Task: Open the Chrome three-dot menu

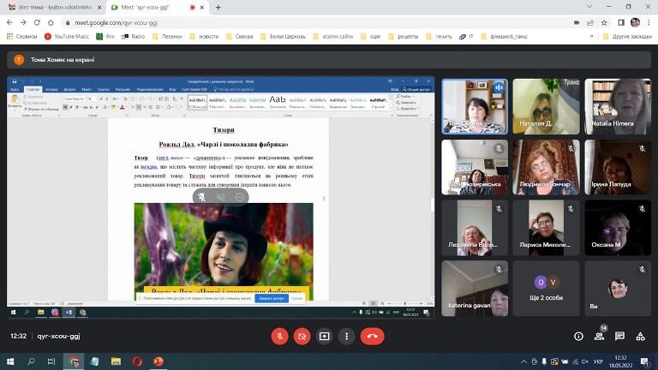Action: click(649, 22)
